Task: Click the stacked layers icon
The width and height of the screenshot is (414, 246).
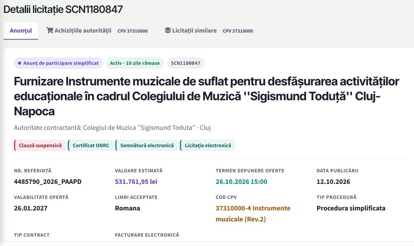Action: pyautogui.click(x=168, y=30)
